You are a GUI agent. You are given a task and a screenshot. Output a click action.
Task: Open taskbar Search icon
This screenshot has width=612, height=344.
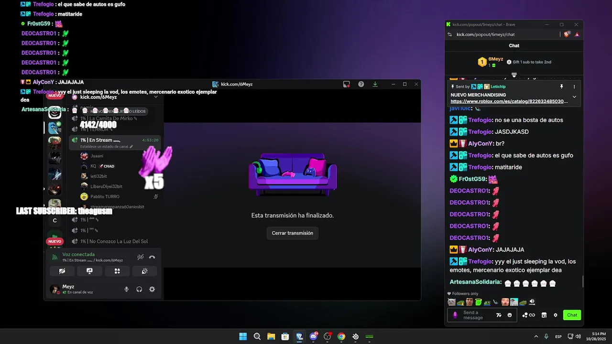(x=257, y=336)
